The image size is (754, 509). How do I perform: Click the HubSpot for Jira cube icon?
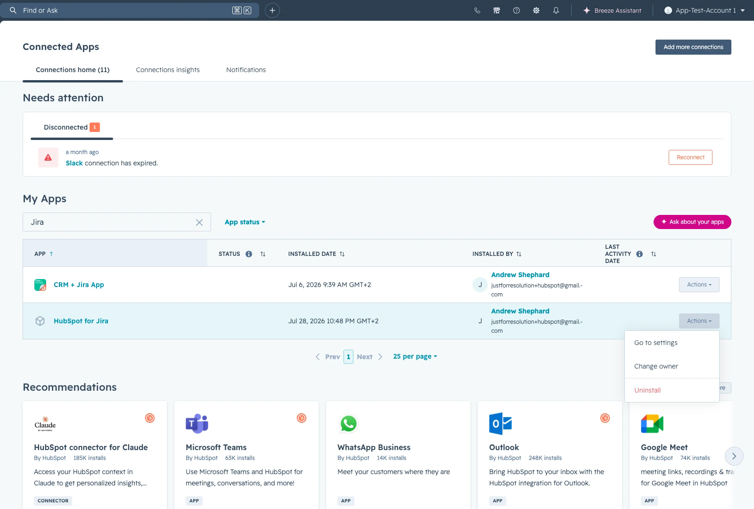point(40,321)
